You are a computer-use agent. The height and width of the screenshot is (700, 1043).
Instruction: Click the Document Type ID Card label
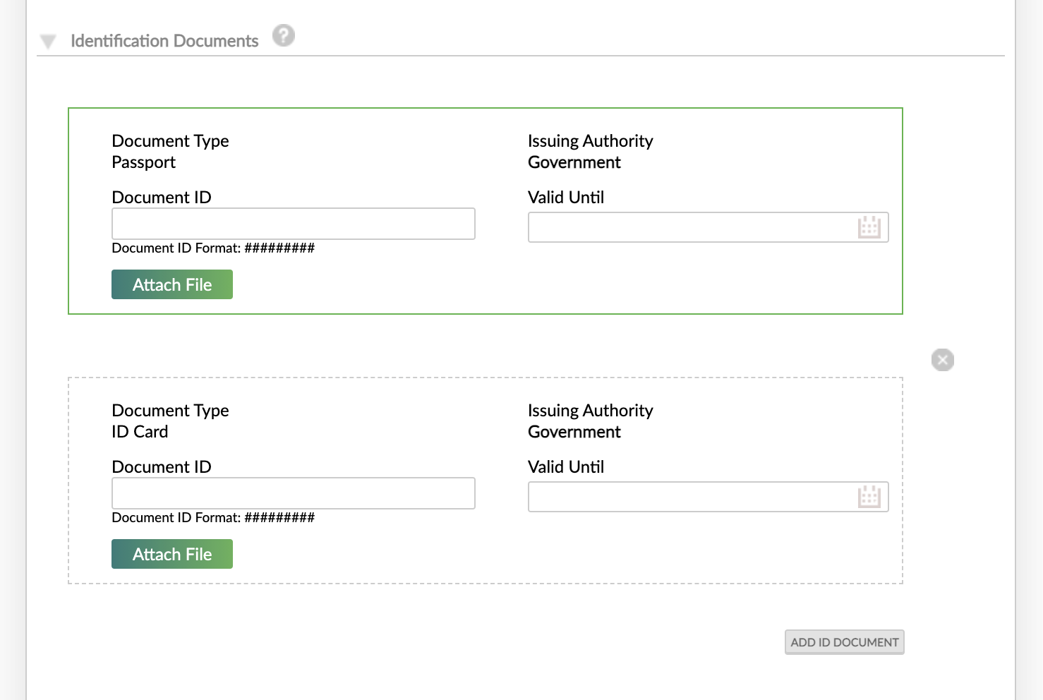[170, 410]
